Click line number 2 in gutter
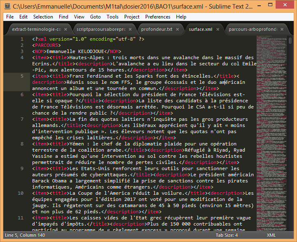Viewport: 297px width, 242px height. point(22,46)
